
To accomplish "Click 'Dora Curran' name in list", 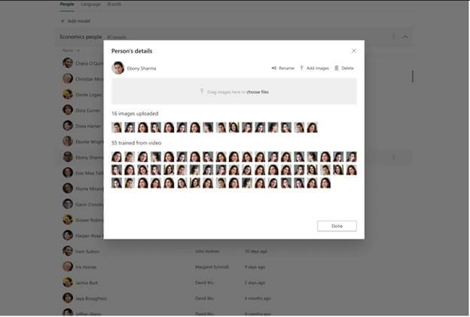I will pyautogui.click(x=88, y=111).
